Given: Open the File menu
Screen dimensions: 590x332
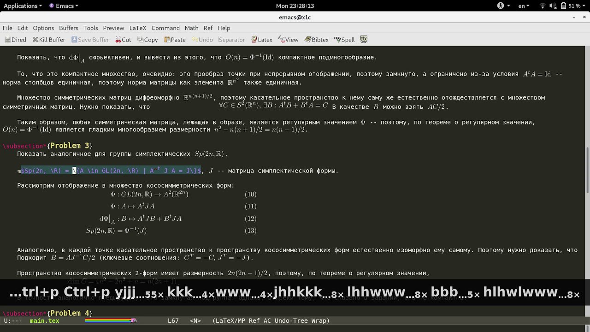Looking at the screenshot, I should click(7, 28).
